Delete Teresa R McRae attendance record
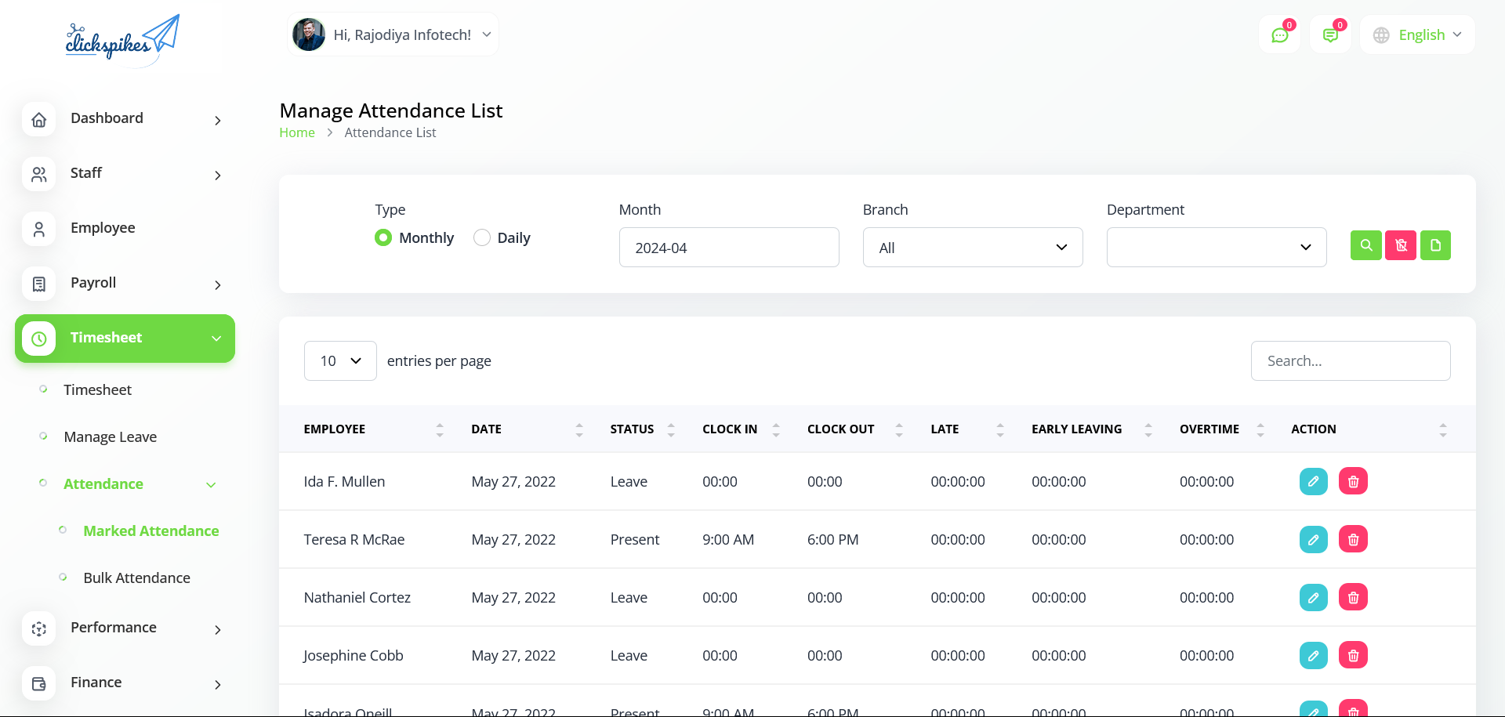 [1353, 539]
